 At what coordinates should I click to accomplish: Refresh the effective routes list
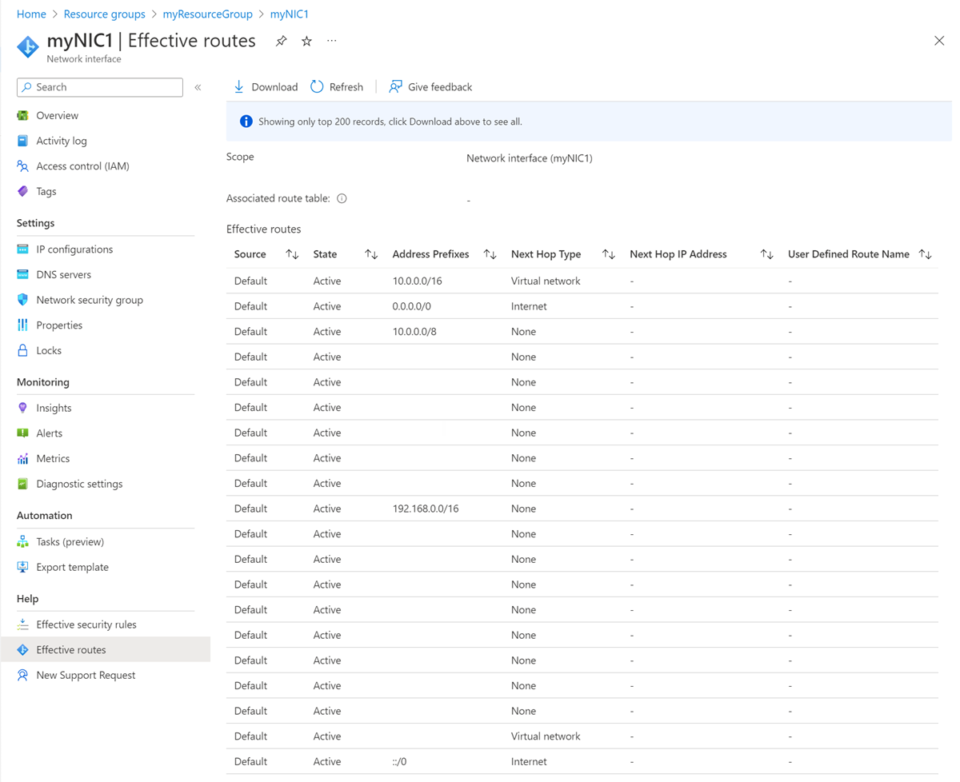[336, 86]
